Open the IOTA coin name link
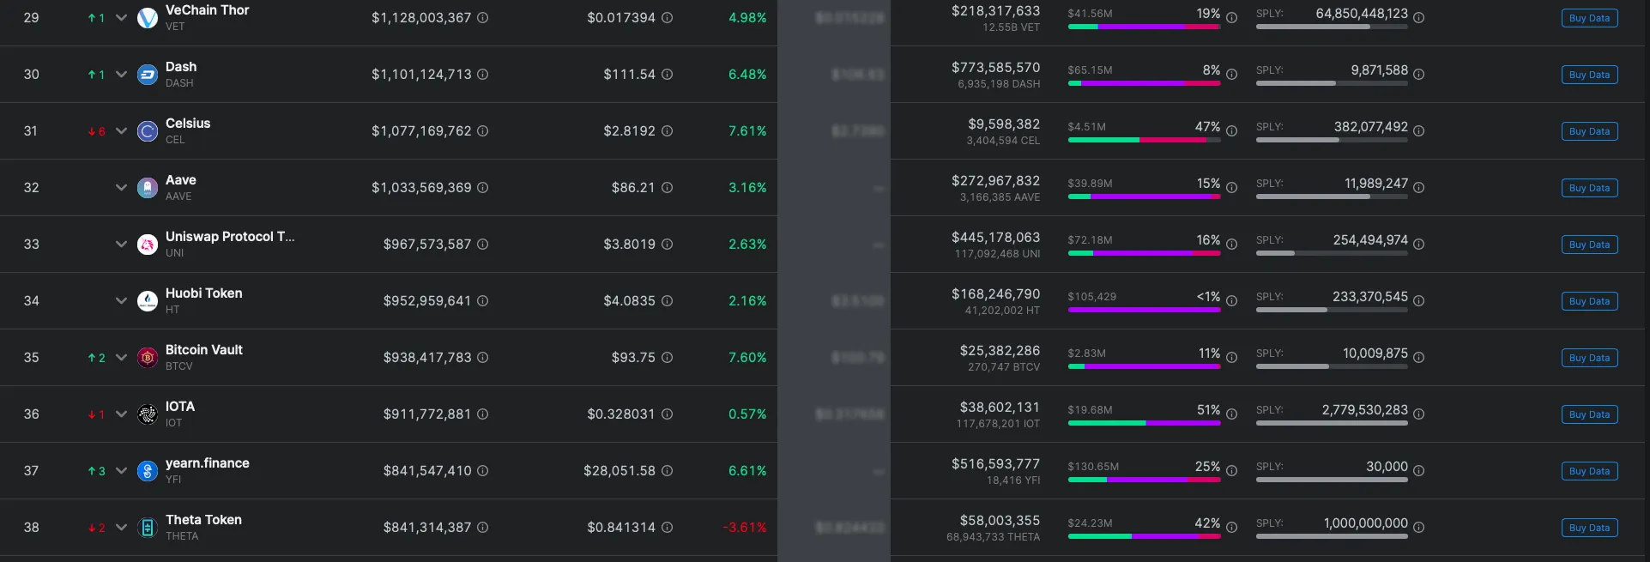Viewport: 1650px width, 562px height. [180, 407]
